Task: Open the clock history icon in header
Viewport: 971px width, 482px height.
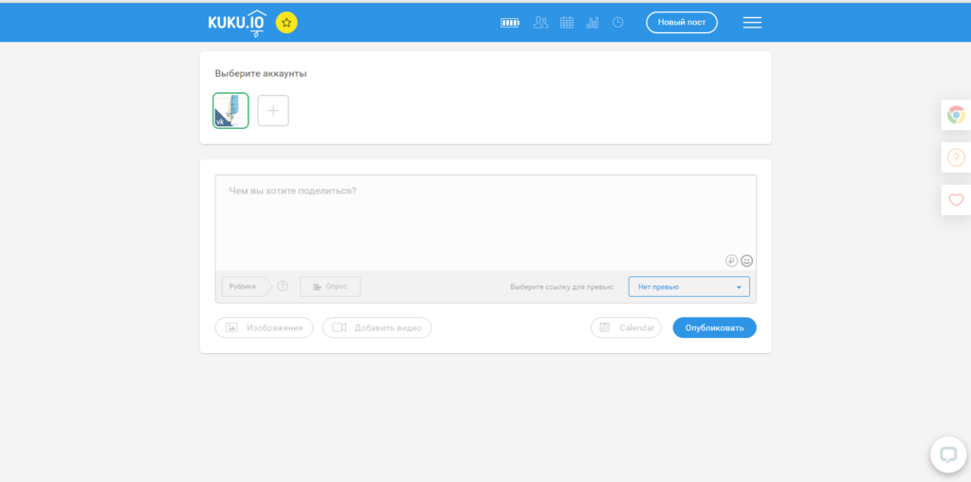Action: [x=618, y=22]
